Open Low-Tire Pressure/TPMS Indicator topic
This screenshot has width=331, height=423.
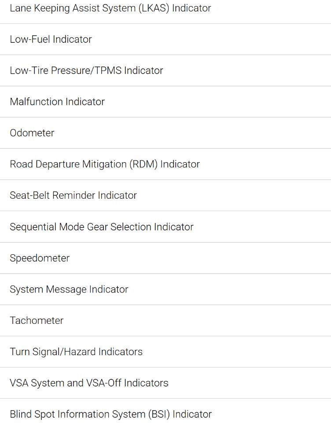(165, 70)
